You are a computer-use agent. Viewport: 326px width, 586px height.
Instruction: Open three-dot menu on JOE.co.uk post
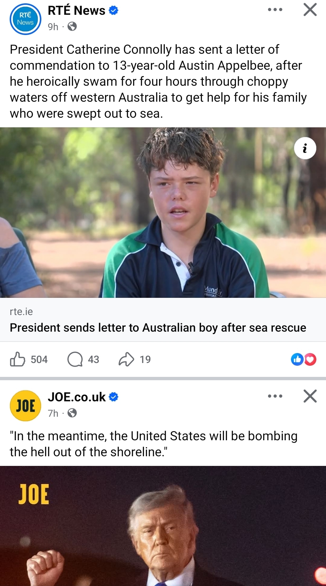coord(275,396)
